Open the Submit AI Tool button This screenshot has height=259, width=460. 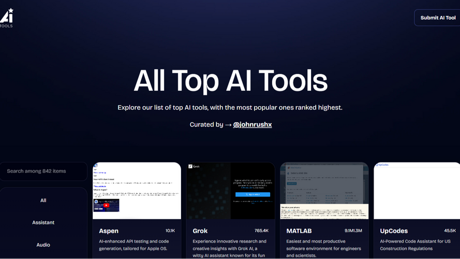tap(437, 18)
